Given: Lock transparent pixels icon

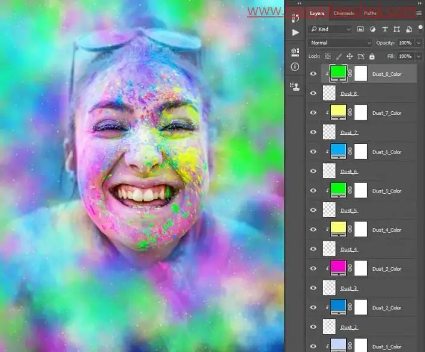Looking at the screenshot, I should (x=328, y=57).
